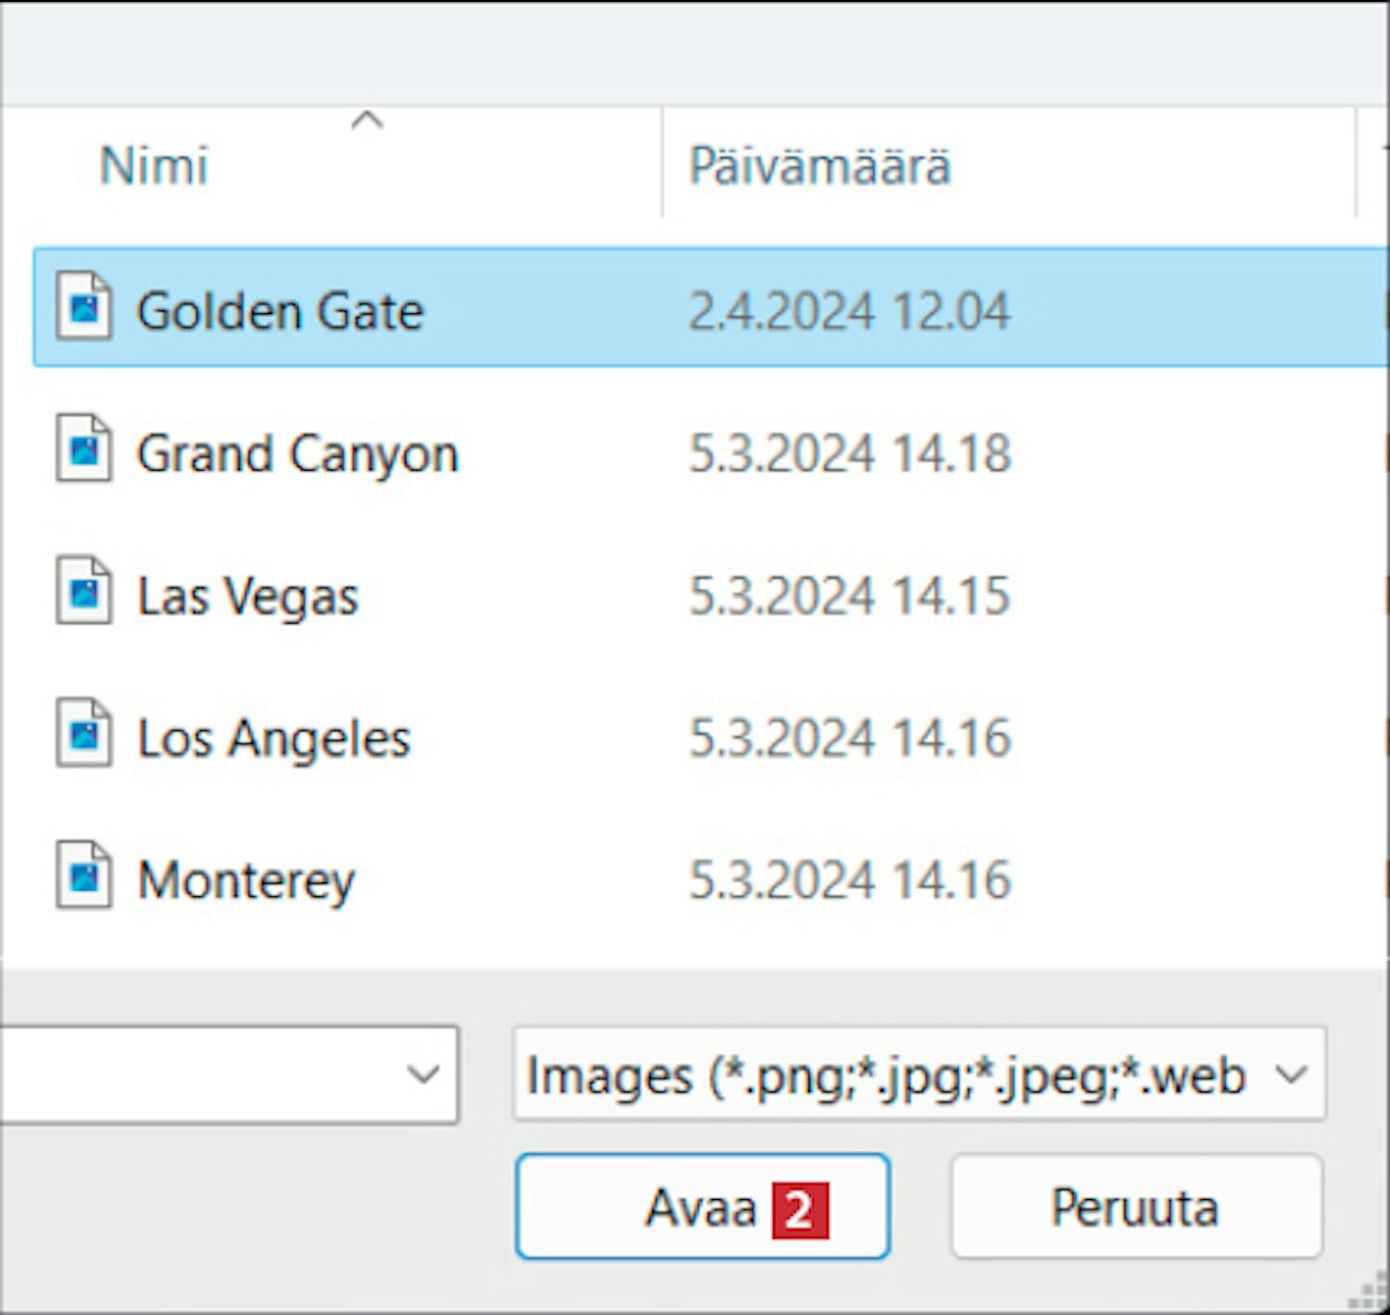Cancel the dialog with Peruuta
Image resolution: width=1390 pixels, height=1315 pixels.
coord(1136,1207)
